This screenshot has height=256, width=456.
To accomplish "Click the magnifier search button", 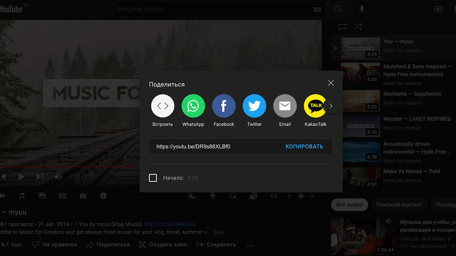I will coord(338,9).
